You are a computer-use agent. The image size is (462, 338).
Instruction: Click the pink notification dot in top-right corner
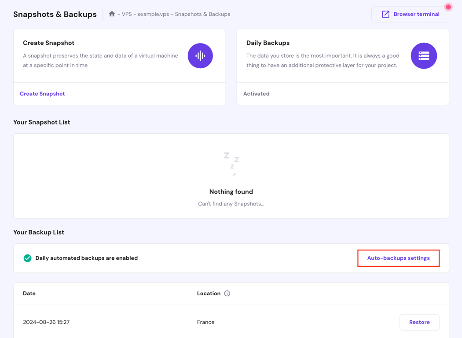448,7
